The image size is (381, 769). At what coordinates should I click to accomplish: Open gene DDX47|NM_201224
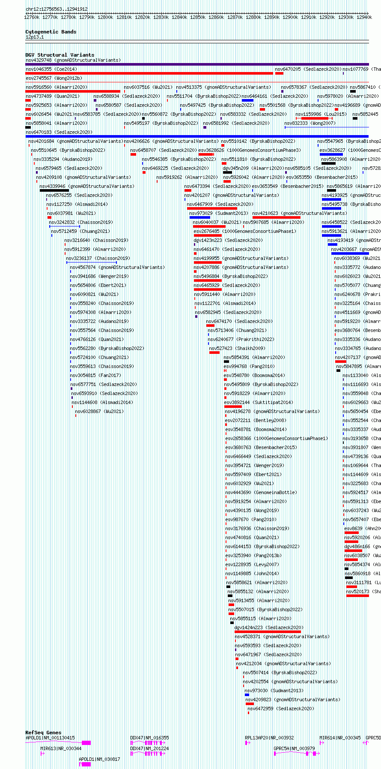point(150,748)
